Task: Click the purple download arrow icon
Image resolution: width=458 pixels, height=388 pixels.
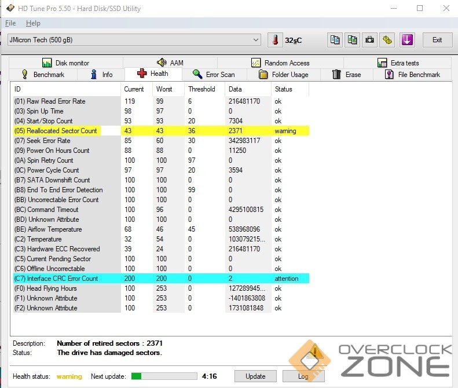Action: point(407,40)
